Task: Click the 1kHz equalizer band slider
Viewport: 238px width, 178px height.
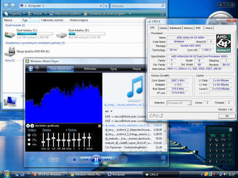Action: point(69,140)
